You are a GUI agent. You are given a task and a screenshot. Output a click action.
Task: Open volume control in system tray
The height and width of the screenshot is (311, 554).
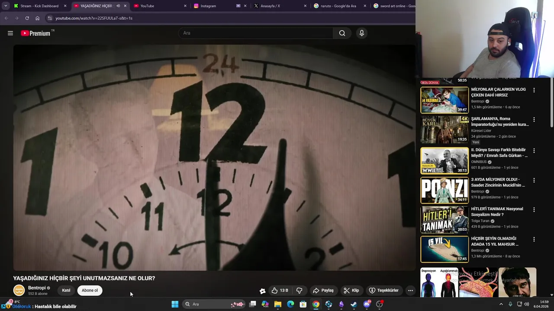point(526,304)
